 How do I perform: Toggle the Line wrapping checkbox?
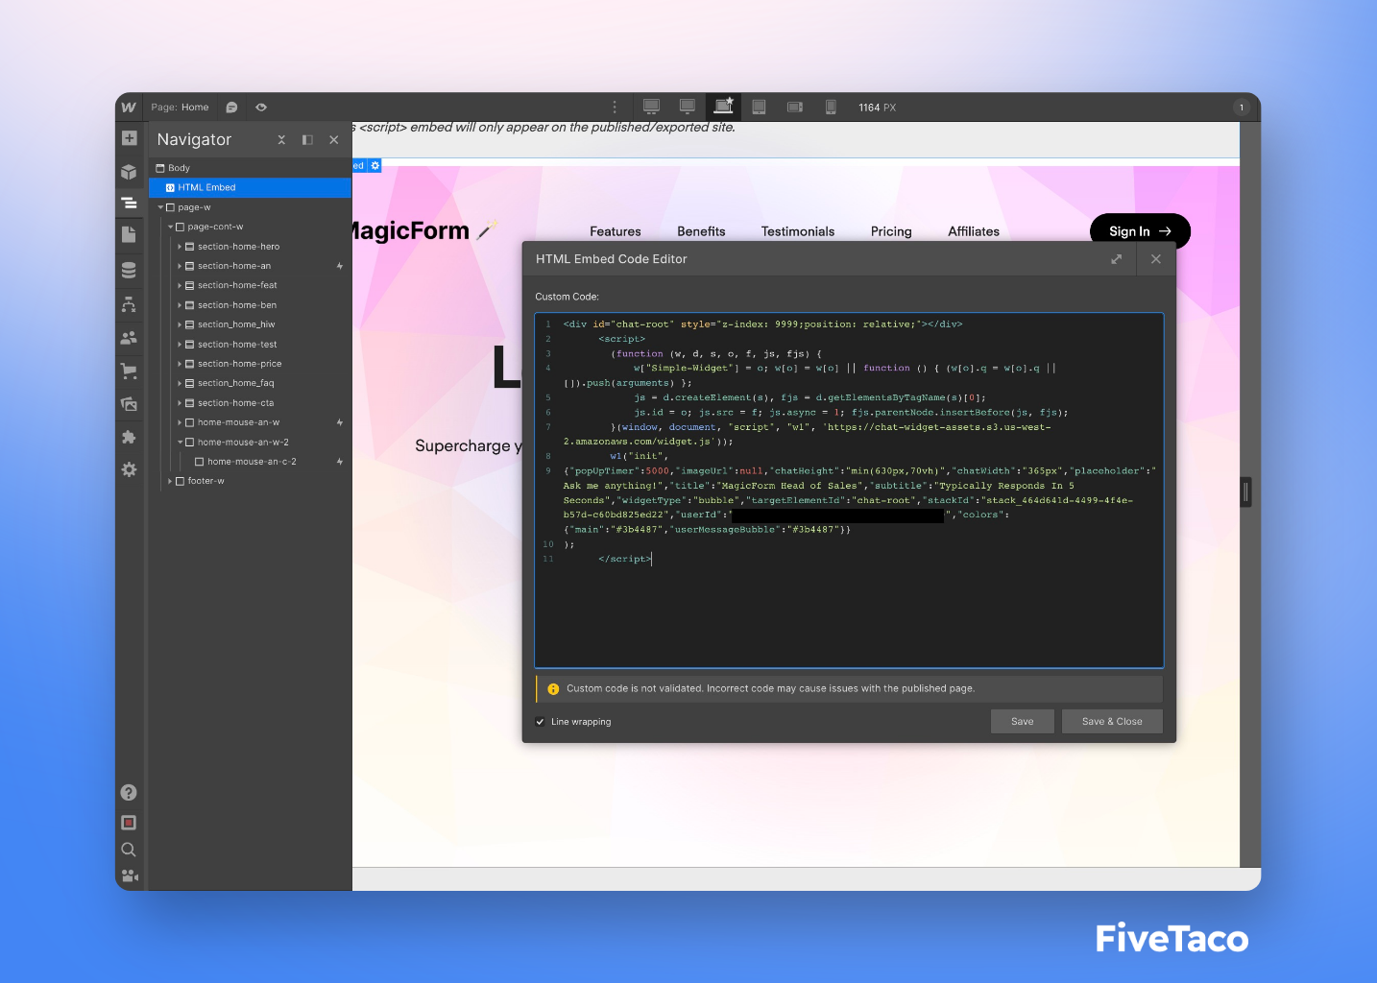click(540, 722)
